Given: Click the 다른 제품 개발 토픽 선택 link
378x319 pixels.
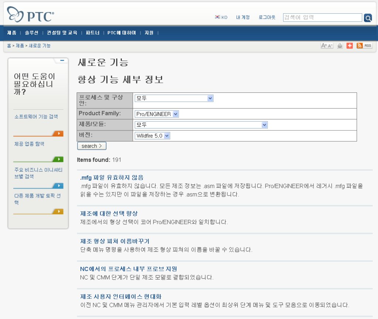Looking at the screenshot, I should 37,199.
